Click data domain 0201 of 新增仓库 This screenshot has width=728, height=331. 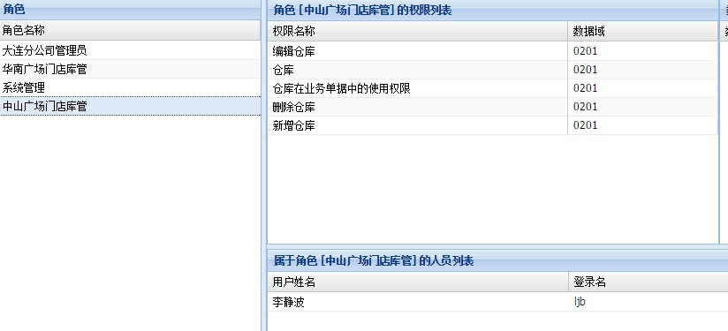642,125
